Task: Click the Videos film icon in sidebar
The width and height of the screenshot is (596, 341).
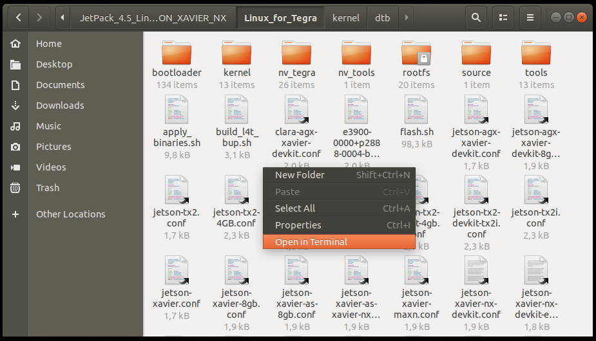Action: pos(15,167)
